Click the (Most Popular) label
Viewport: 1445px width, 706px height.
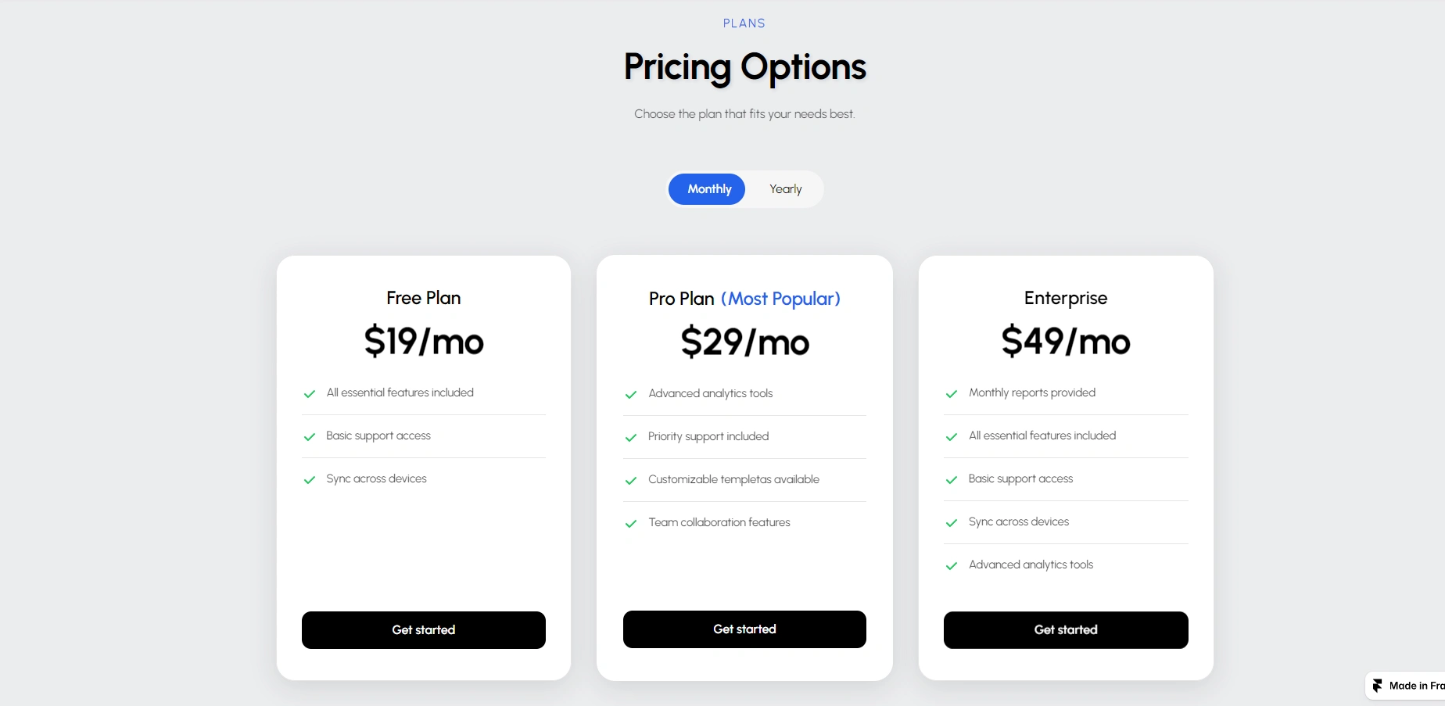coord(780,299)
